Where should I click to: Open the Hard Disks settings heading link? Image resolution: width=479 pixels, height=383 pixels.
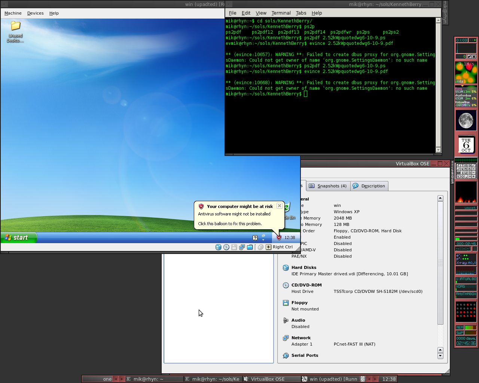click(304, 267)
